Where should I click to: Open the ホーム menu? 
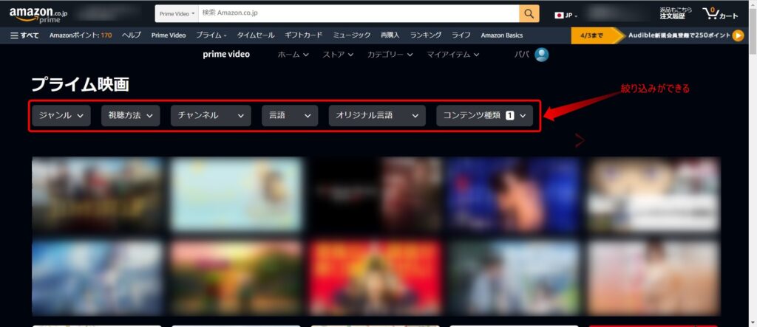coord(293,55)
